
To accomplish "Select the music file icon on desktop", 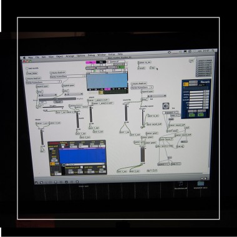I will 181,183.
